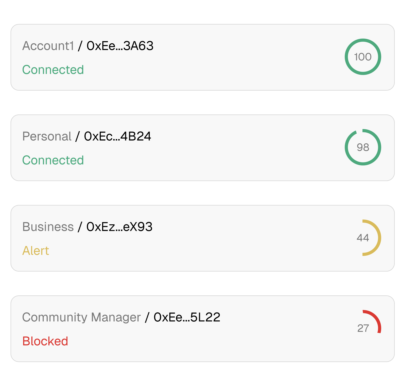406x384 pixels.
Task: Click the address 0xEe...5L22
Action: (x=187, y=317)
